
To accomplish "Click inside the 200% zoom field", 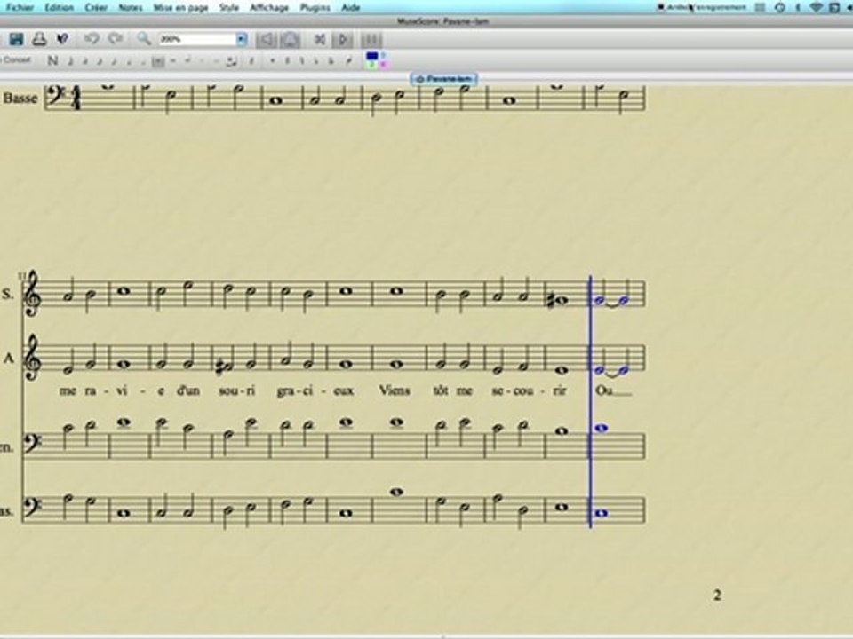I will pyautogui.click(x=197, y=39).
